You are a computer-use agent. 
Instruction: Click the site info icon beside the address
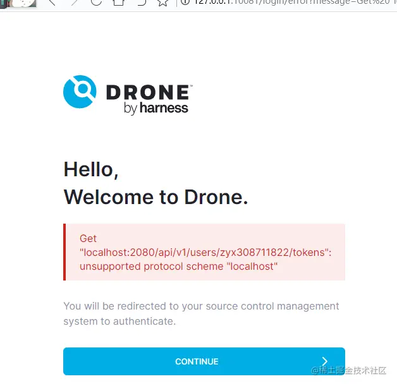pyautogui.click(x=185, y=2)
